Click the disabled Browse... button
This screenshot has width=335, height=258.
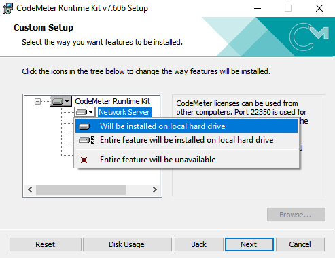point(296,215)
